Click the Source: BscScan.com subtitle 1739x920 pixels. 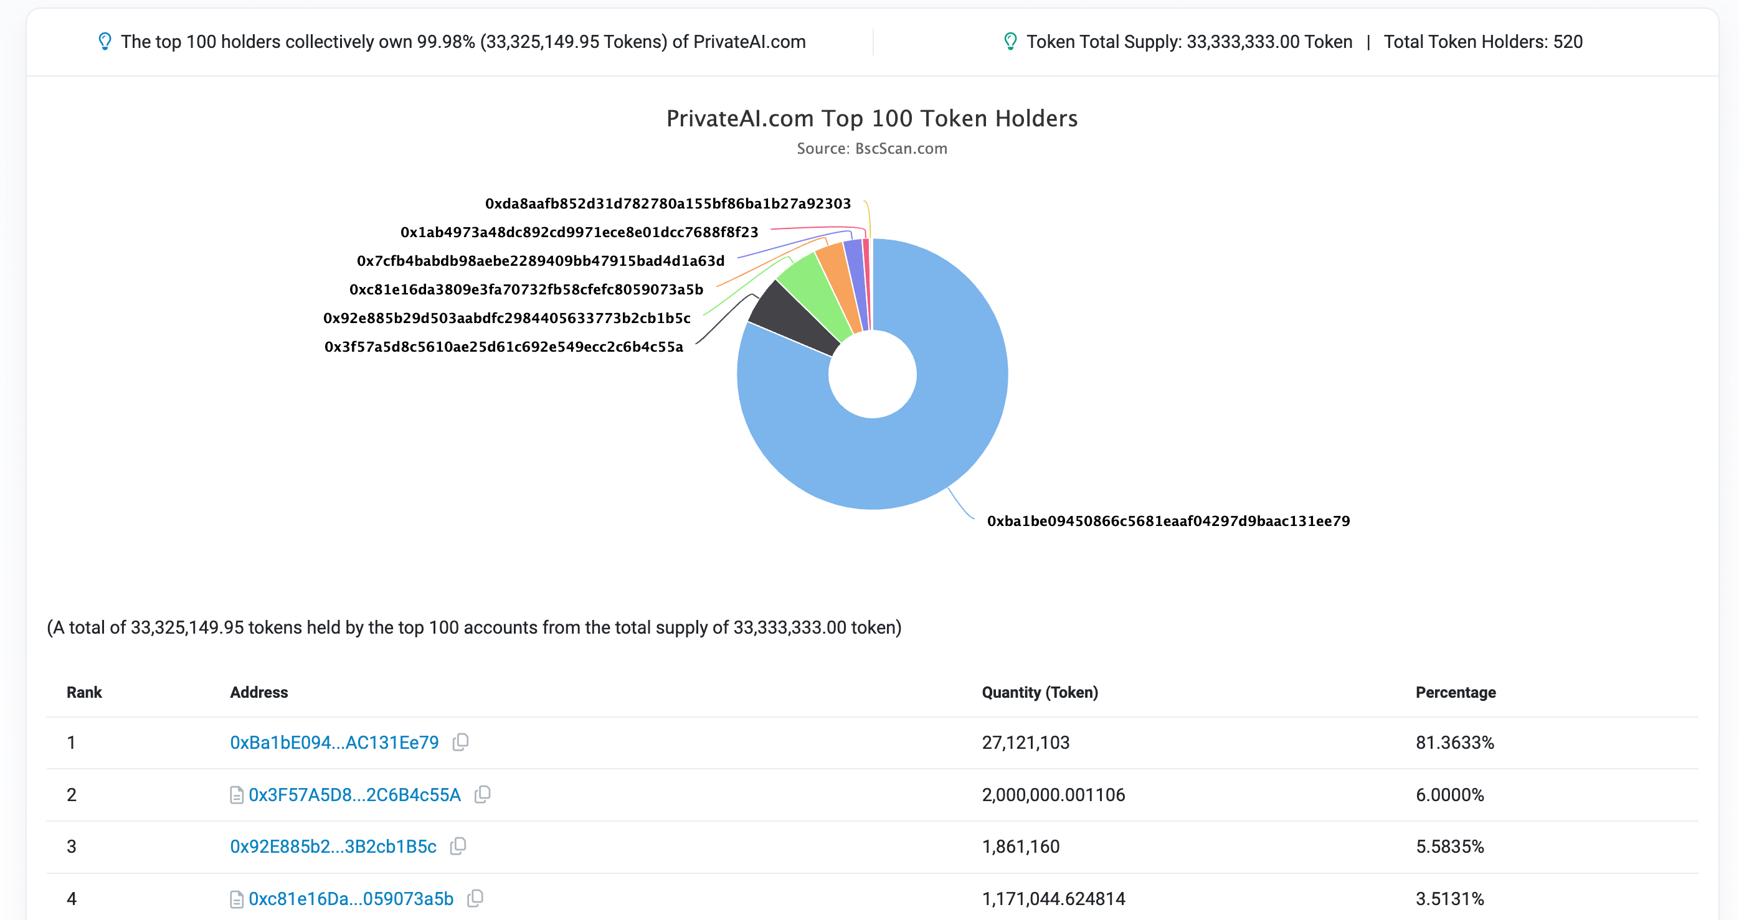tap(871, 148)
